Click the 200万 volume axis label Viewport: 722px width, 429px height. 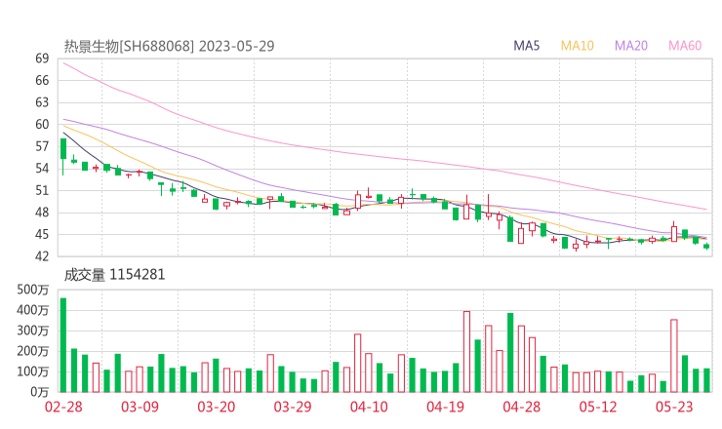(33, 351)
